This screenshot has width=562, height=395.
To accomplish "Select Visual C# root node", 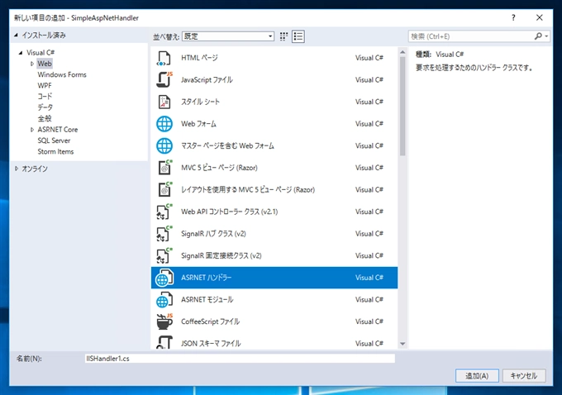I will (x=40, y=53).
